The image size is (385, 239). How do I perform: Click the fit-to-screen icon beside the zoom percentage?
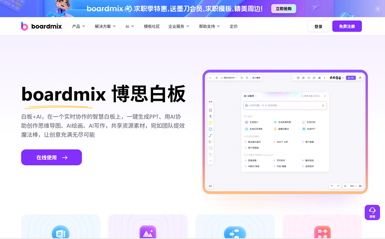(360, 186)
